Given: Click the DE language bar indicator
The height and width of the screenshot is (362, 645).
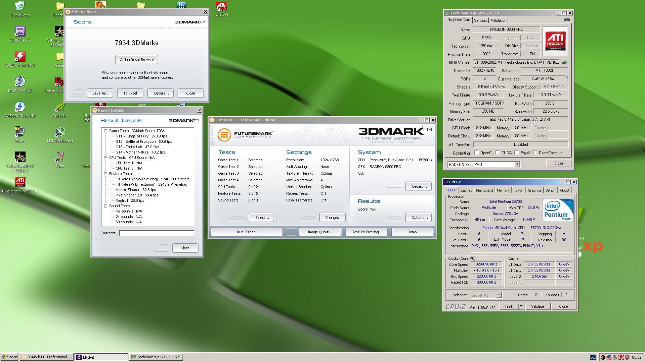Looking at the screenshot, I should pos(593,357).
